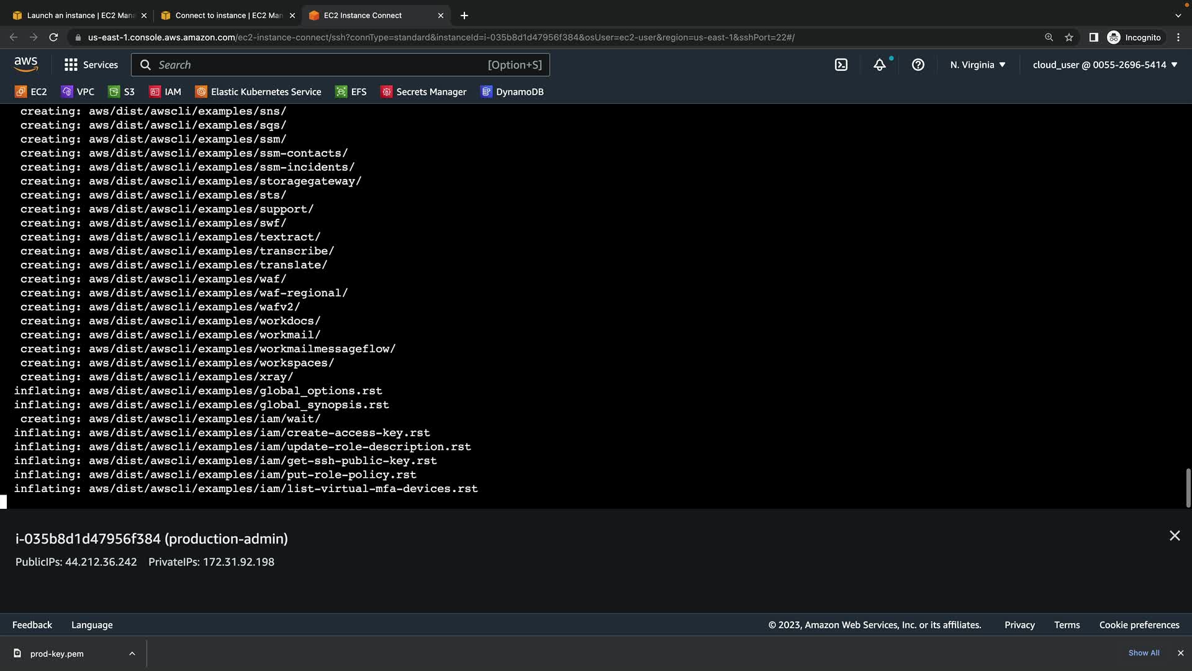This screenshot has height=671, width=1192.
Task: Click the Cookie preferences link
Action: tap(1139, 625)
